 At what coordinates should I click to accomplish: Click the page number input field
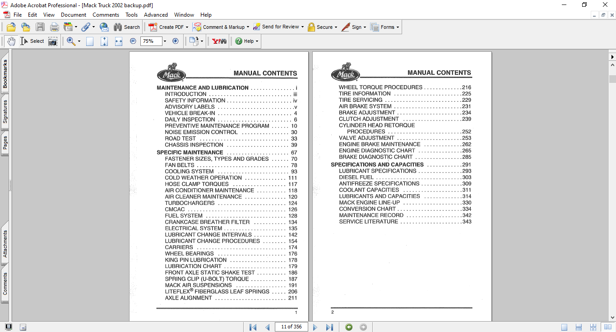(x=291, y=327)
